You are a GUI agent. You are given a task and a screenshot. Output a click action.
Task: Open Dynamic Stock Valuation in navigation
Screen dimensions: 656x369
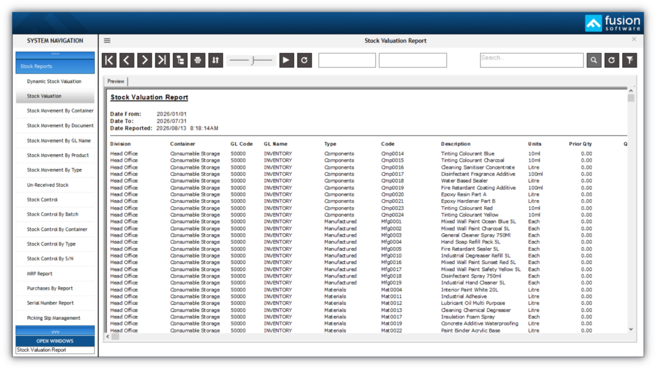(54, 81)
